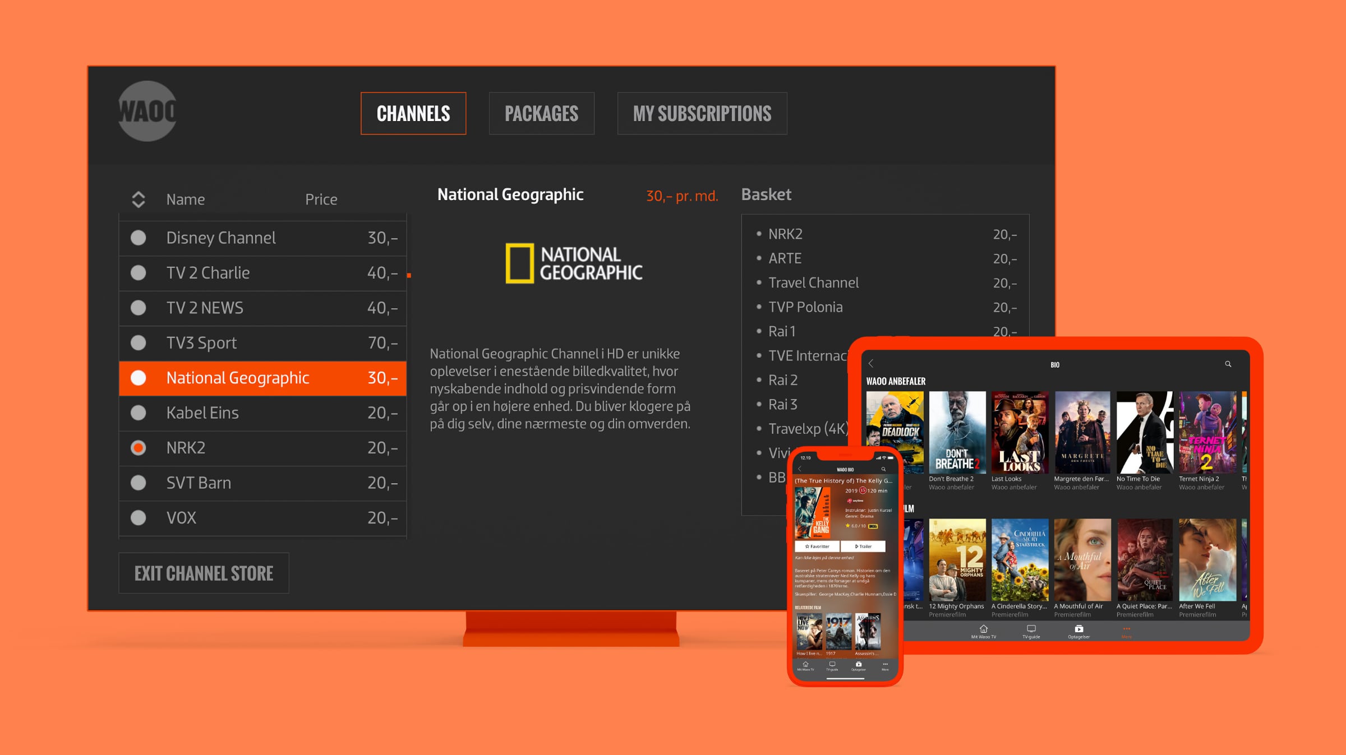Tap the Kelly Gang poster on phone
Viewport: 1346px width, 755px height.
coord(813,513)
